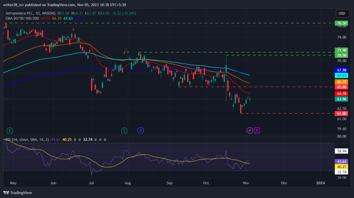This screenshot has width=354, height=198.
Task: Click the RSI 32.74 value label
Action: tap(341, 172)
